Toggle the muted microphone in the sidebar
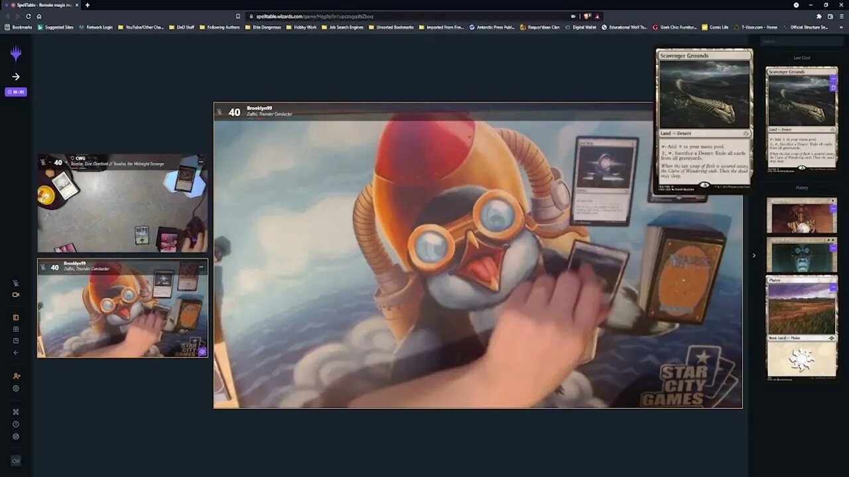Image resolution: width=849 pixels, height=477 pixels. 16,283
